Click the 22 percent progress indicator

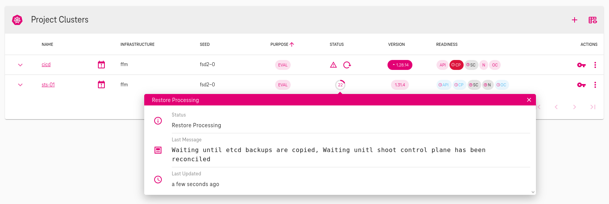click(x=340, y=85)
